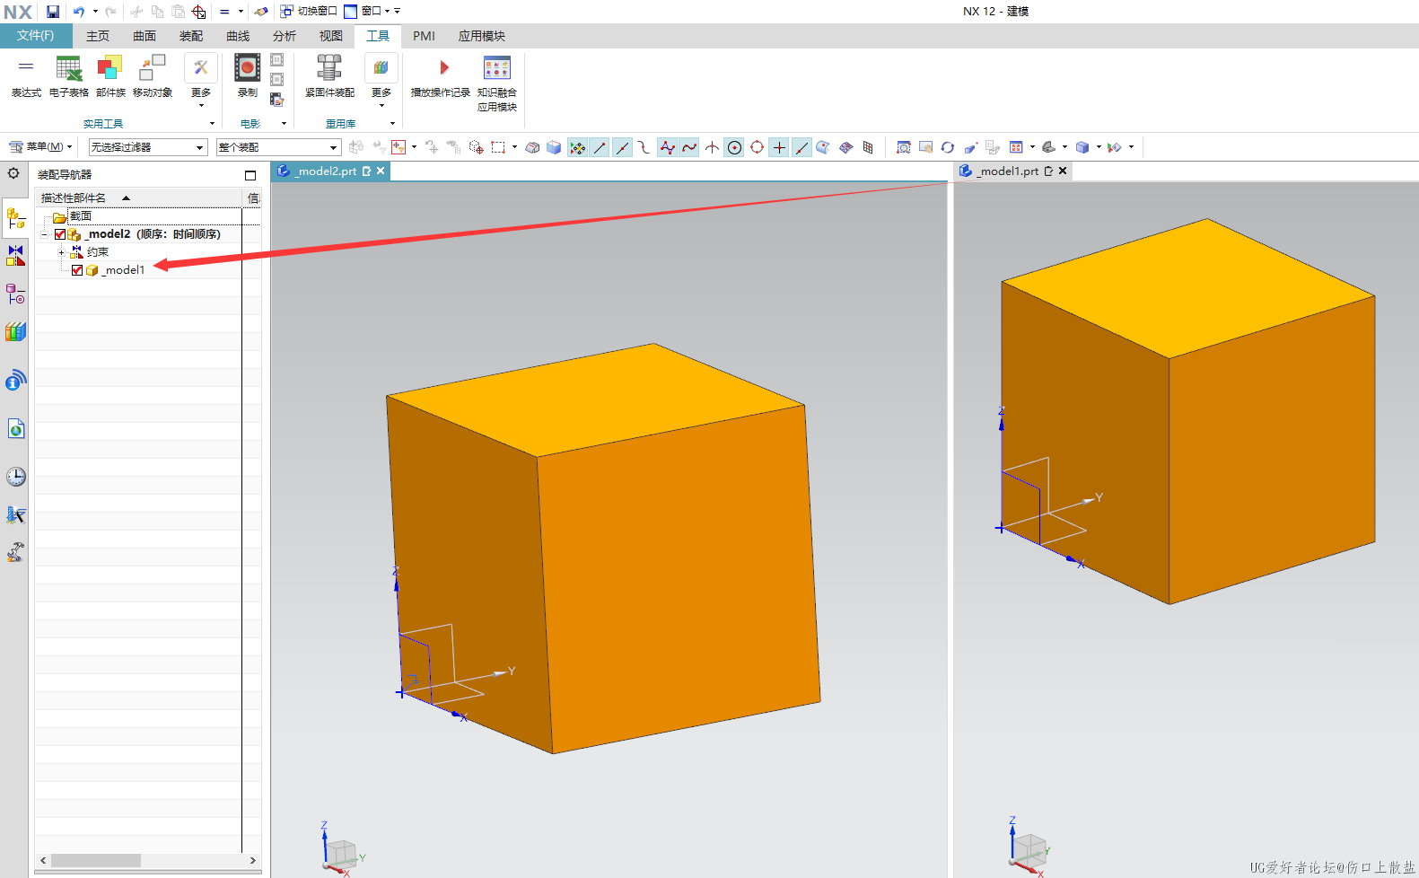Viewport: 1419px width, 878px height.
Task: Switch to the 视图 view tab
Action: click(x=331, y=36)
